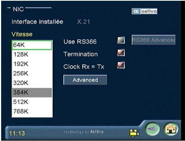Viewport: 185px width, 141px height.
Task: Enable the Use RS366 checkbox
Action: pyautogui.click(x=121, y=40)
